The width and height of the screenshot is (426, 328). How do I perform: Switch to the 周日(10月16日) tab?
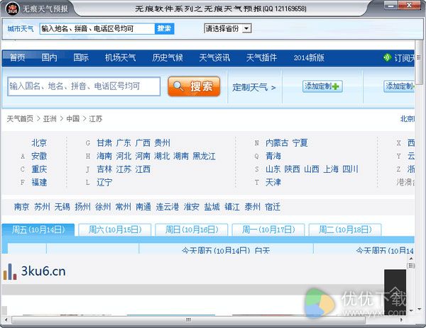coord(192,230)
